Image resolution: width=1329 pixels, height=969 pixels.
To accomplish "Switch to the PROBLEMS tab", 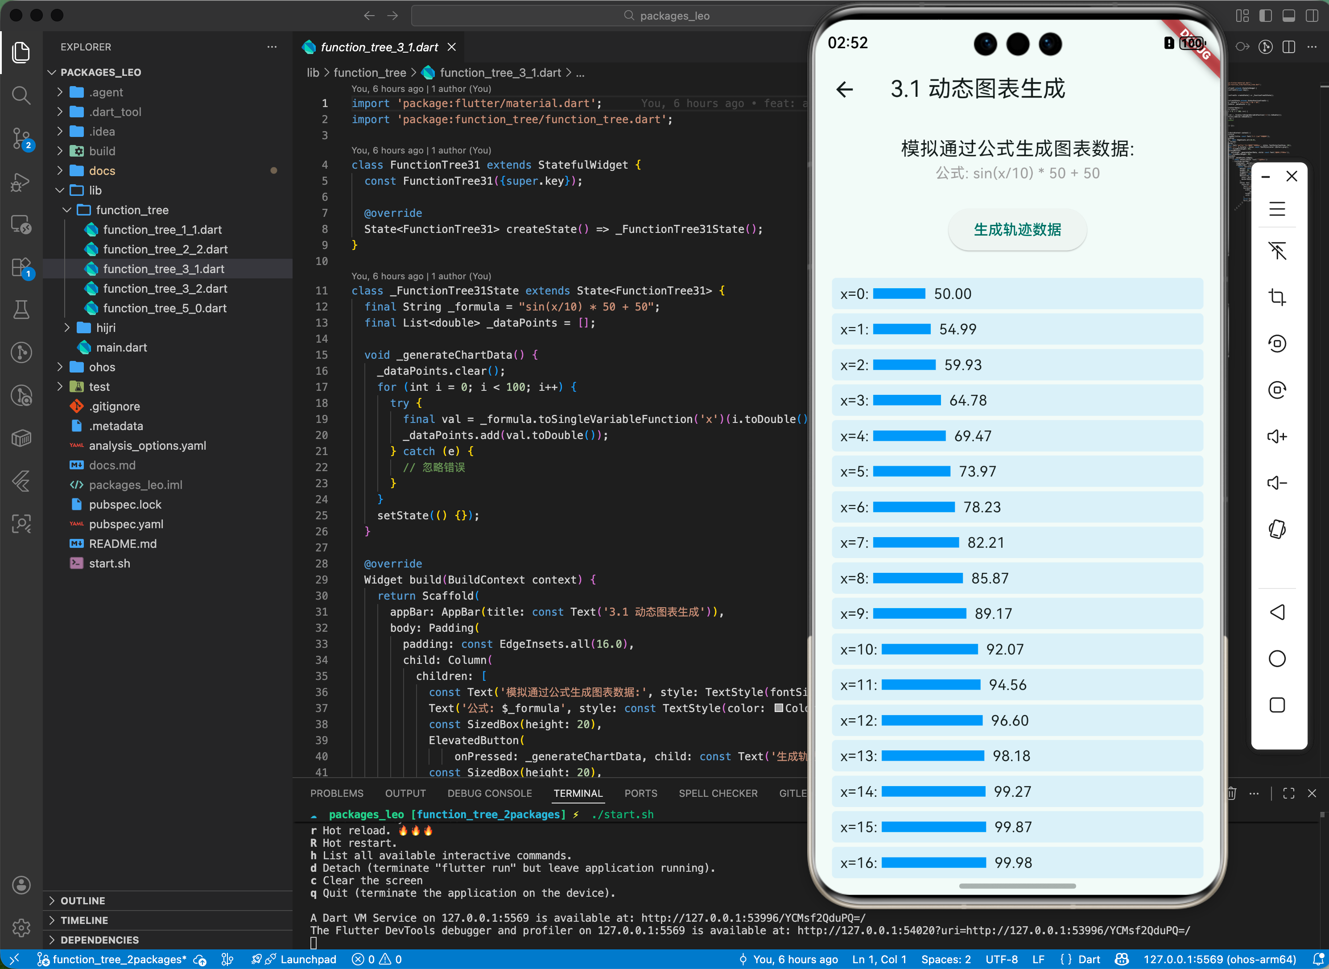I will (x=337, y=793).
